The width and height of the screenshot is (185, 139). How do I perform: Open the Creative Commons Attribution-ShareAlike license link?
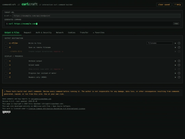click(57, 108)
